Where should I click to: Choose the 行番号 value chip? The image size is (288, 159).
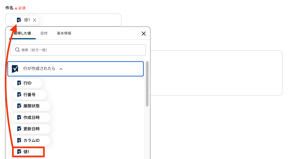coord(29,95)
